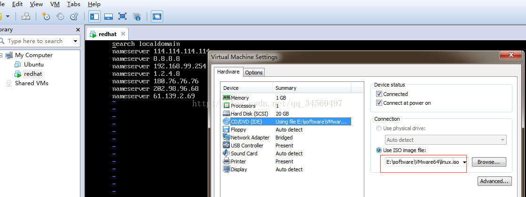Select Shared VMs in the library
The height and width of the screenshot is (197, 526).
[x=31, y=83]
